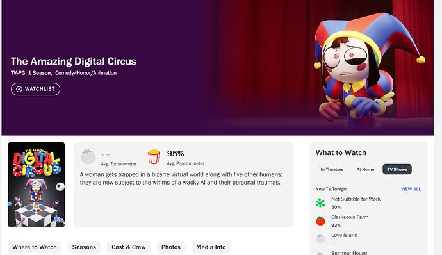Jump to the Seasons section
This screenshot has height=255, width=442.
pos(85,247)
